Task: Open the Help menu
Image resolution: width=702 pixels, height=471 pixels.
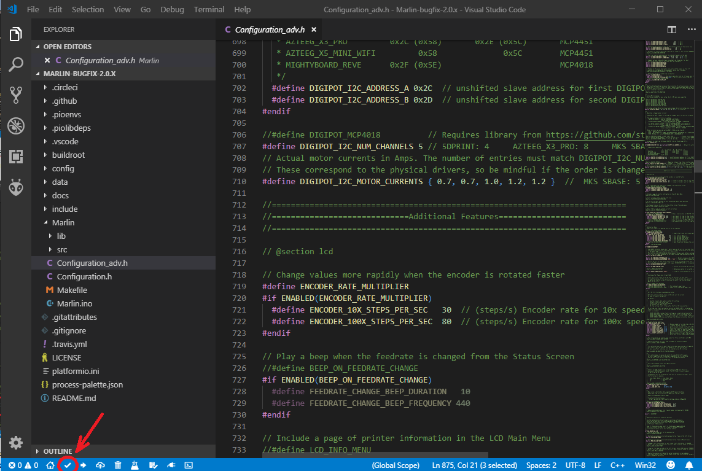Action: (x=242, y=9)
